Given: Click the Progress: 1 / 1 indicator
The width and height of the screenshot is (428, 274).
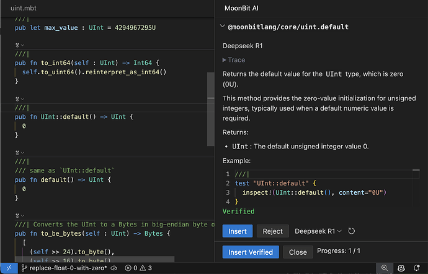Looking at the screenshot, I should pos(339,250).
